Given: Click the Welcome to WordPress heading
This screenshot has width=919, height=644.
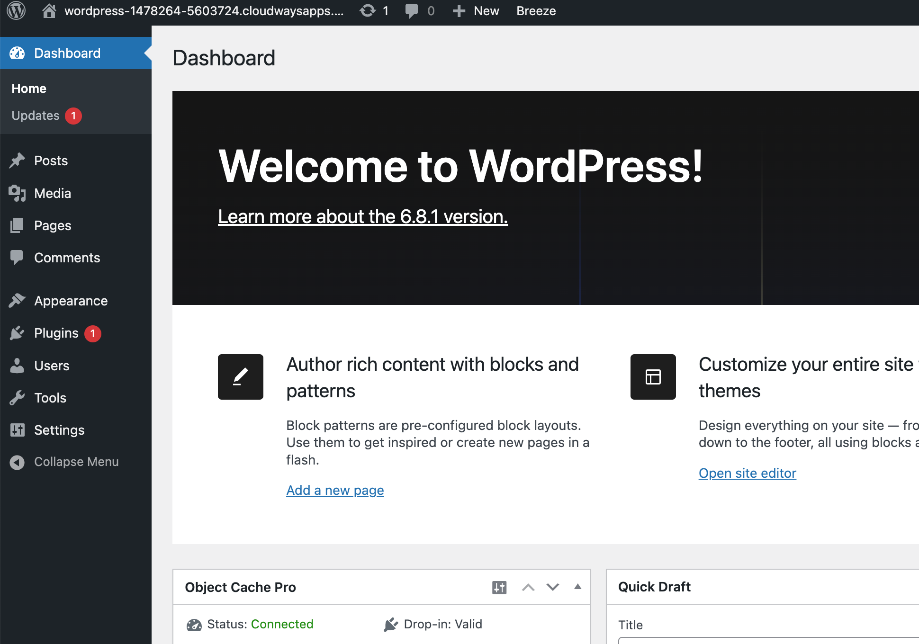Looking at the screenshot, I should tap(461, 166).
